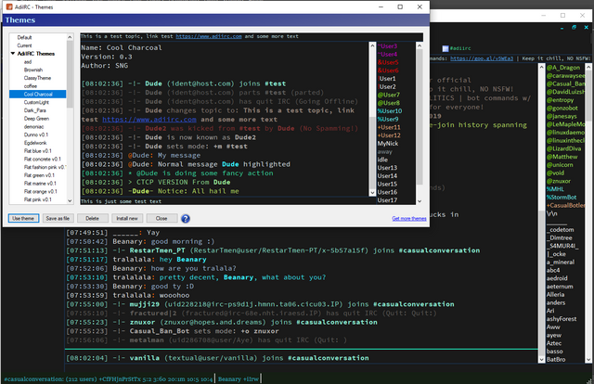Select the Flat green v0.1 theme
The image size is (594, 384).
pyautogui.click(x=39, y=175)
